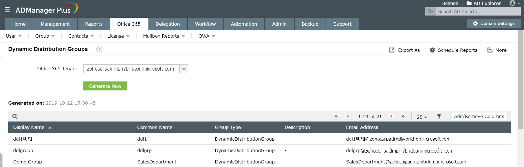Go to the next page arrow

(391, 116)
